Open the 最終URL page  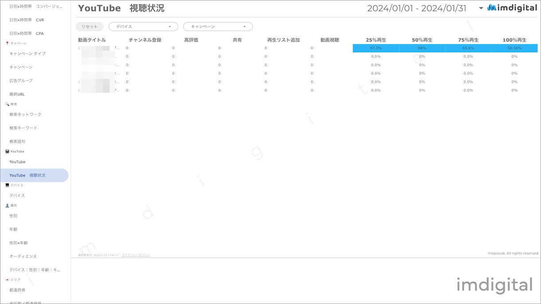[x=17, y=94]
